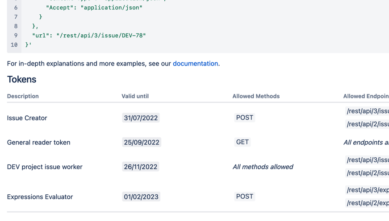Click the All methods allowed text
Image resolution: width=389 pixels, height=221 pixels.
click(263, 167)
